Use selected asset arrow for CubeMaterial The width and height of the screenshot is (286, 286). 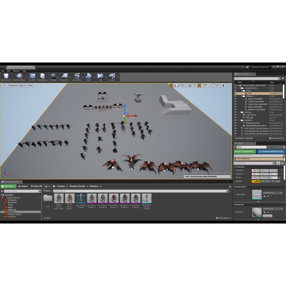(265, 212)
